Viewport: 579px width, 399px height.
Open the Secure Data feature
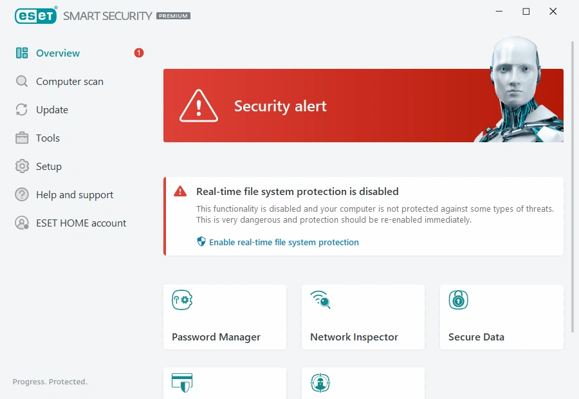(501, 316)
